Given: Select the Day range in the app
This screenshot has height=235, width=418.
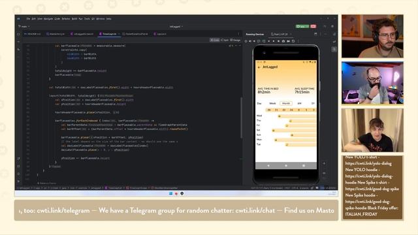Looking at the screenshot, I should (x=259, y=103).
